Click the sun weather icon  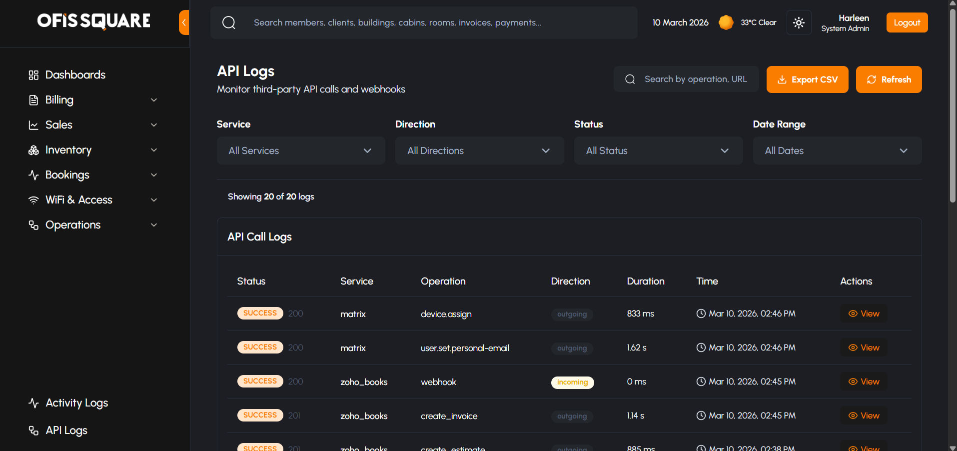click(726, 22)
